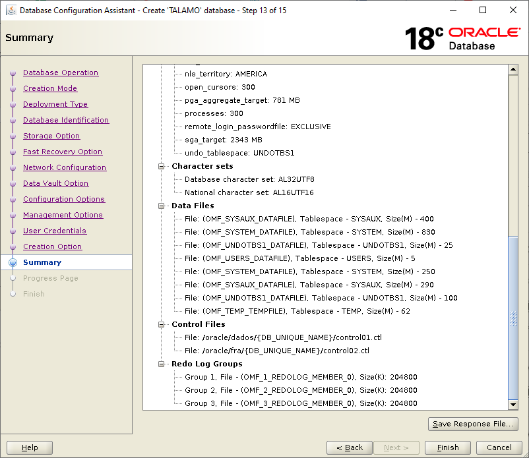Select USERS datafile Size 5 row
This screenshot has height=458, width=529.
pyautogui.click(x=300, y=258)
